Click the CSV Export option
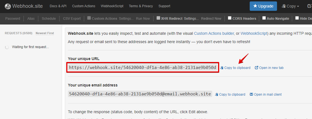This screenshot has width=312, height=119. pyautogui.click(x=72, y=18)
